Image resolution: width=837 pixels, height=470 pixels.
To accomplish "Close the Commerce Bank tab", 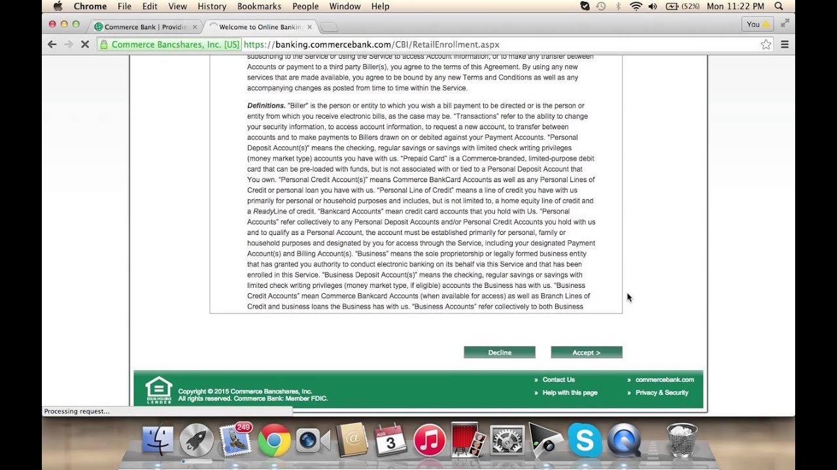I will (194, 27).
